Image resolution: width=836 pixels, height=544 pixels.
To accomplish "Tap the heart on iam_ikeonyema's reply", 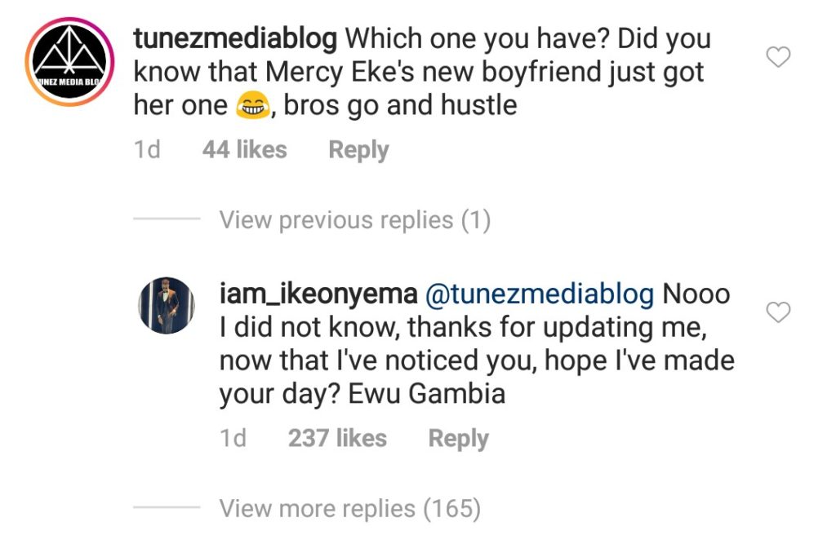I will pos(780,312).
